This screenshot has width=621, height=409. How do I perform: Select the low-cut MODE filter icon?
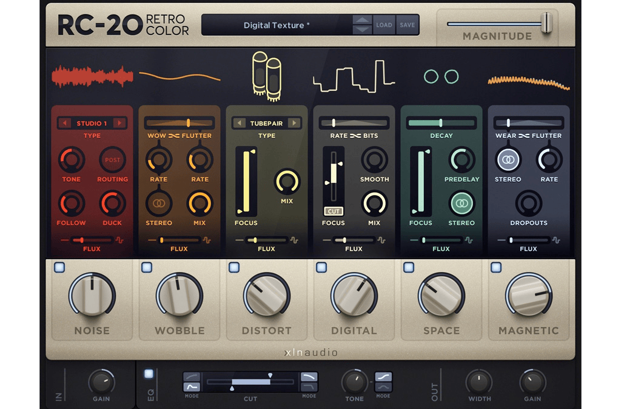191,383
